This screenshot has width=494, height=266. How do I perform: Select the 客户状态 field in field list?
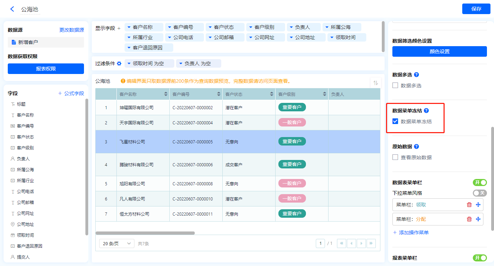(x=25, y=137)
